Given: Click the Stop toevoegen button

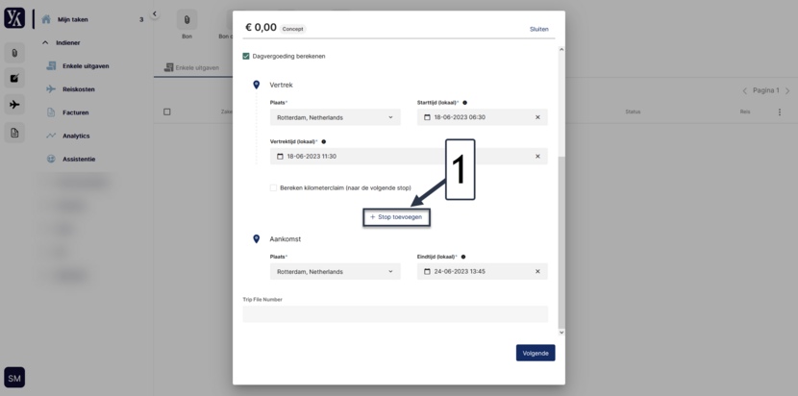Looking at the screenshot, I should [x=396, y=217].
